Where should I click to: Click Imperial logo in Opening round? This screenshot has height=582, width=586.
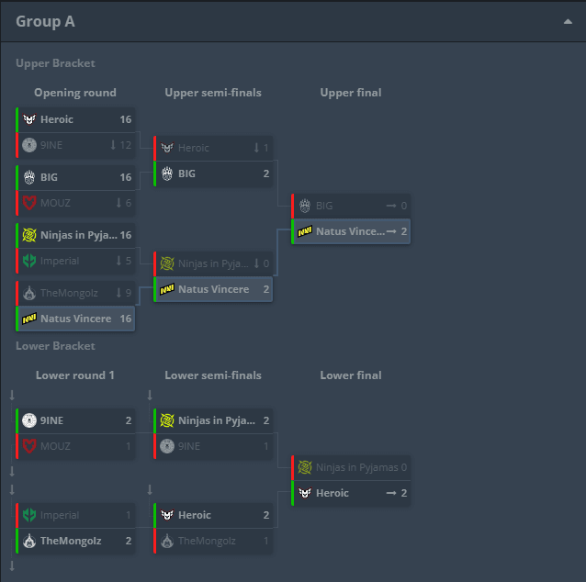(29, 261)
